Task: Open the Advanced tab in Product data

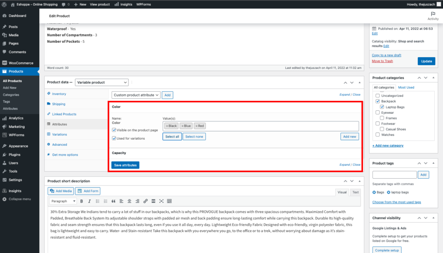Action: (x=59, y=144)
